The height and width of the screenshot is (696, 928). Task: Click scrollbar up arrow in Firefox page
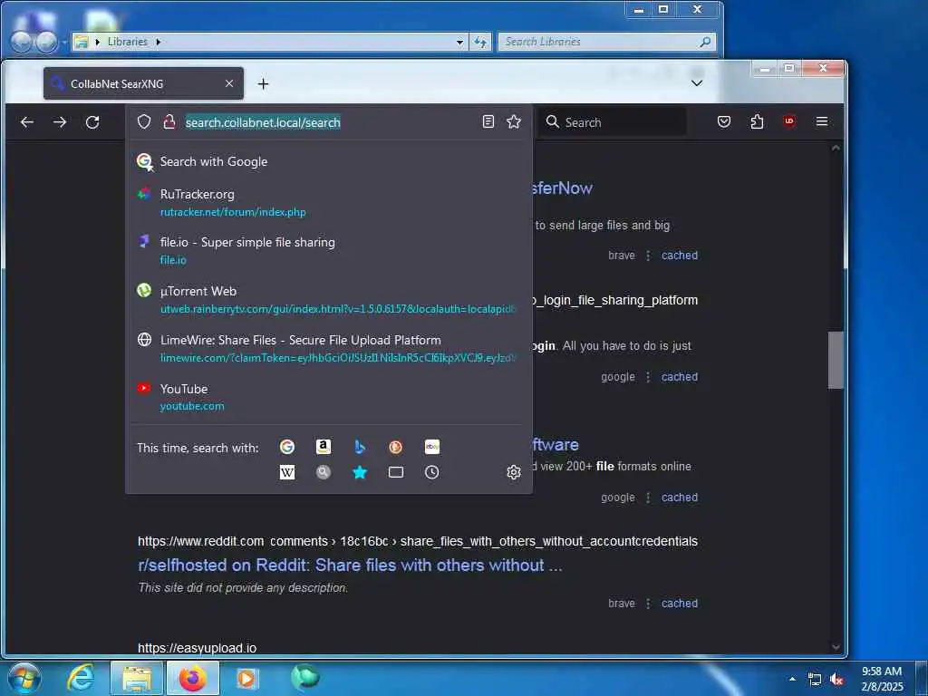[836, 148]
